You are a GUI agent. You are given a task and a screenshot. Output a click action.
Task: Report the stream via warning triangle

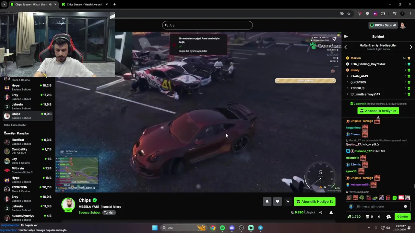(x=331, y=212)
